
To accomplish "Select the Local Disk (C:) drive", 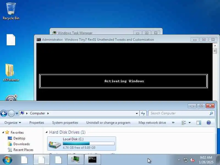I will coord(82,143).
